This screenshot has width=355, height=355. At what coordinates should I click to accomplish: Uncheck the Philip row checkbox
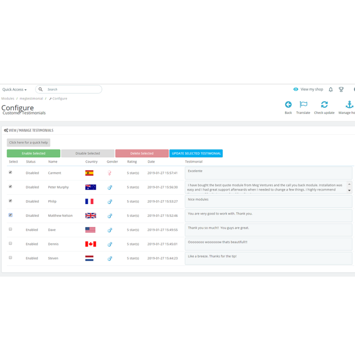point(10,201)
